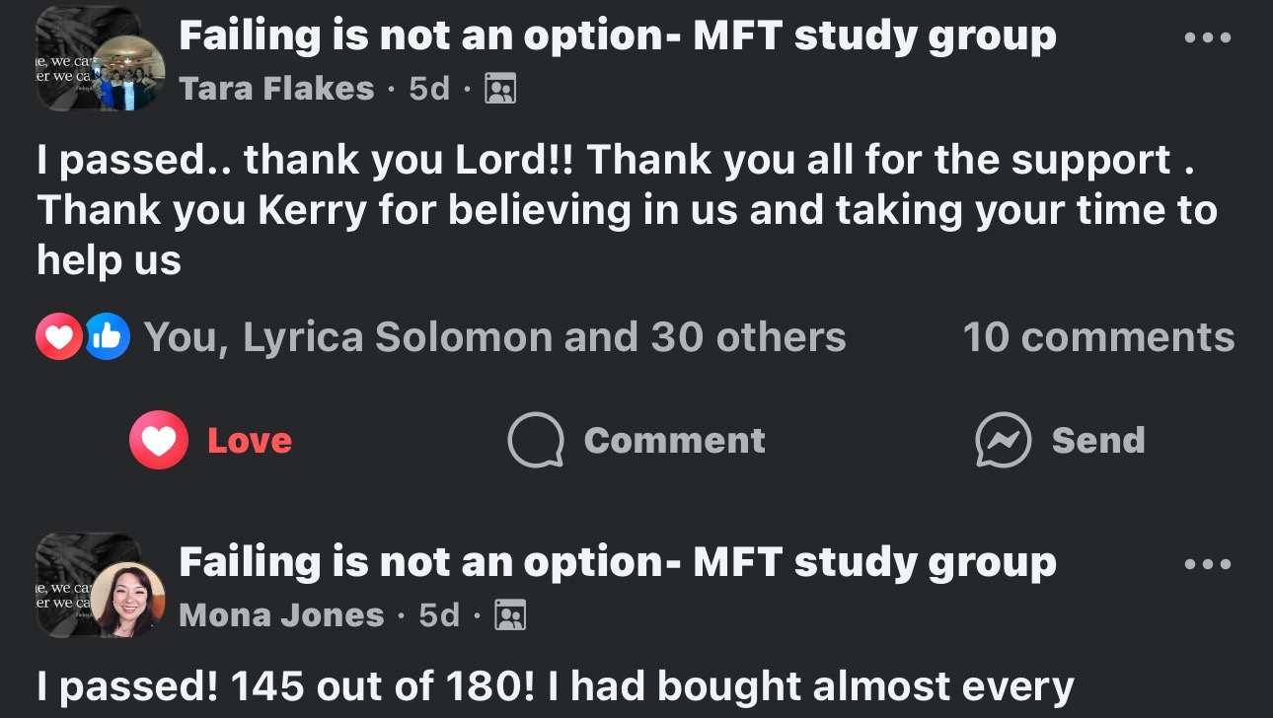1273x718 pixels.
Task: Click the red heart reaction icon in summary
Action: [x=59, y=337]
